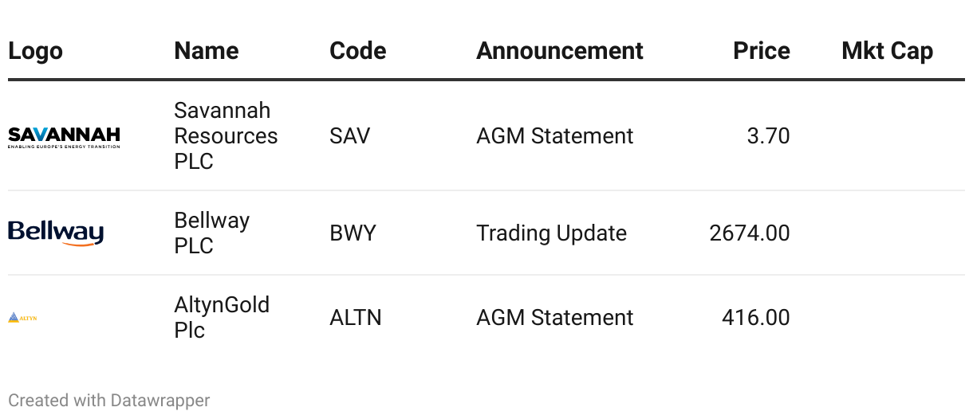Click the small AltynGold logo
This screenshot has height=419, width=973.
(x=22, y=318)
